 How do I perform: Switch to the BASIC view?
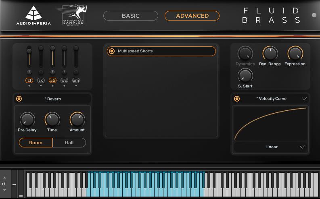click(x=131, y=16)
